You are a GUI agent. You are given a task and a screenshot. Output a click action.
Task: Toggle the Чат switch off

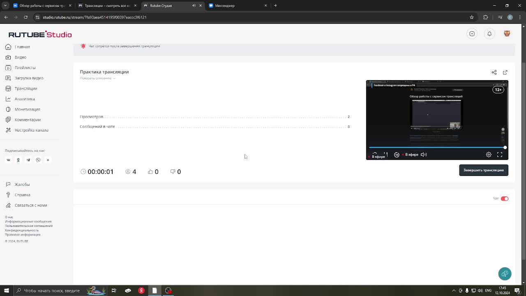505,199
